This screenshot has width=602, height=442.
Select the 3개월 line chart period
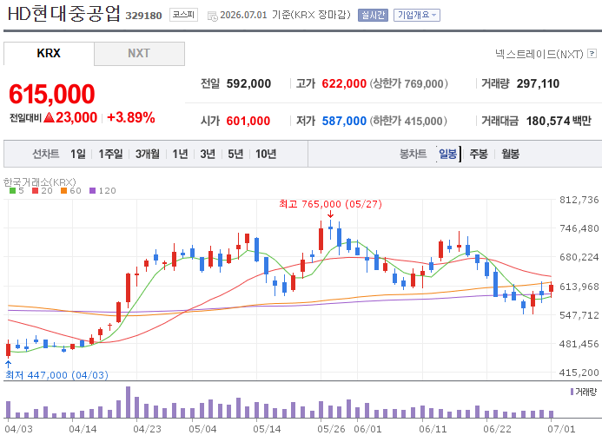[x=148, y=154]
